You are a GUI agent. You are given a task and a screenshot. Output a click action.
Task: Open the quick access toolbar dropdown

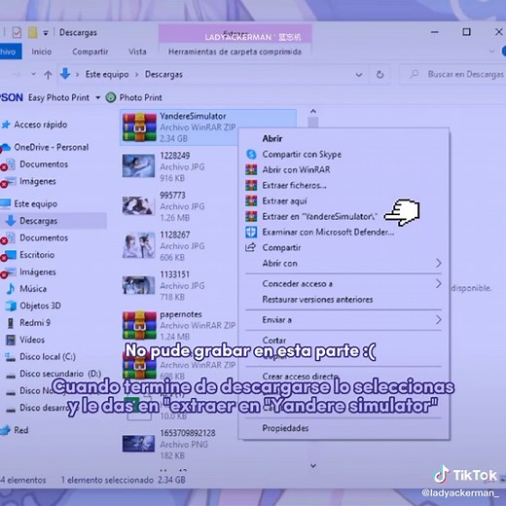[46, 33]
